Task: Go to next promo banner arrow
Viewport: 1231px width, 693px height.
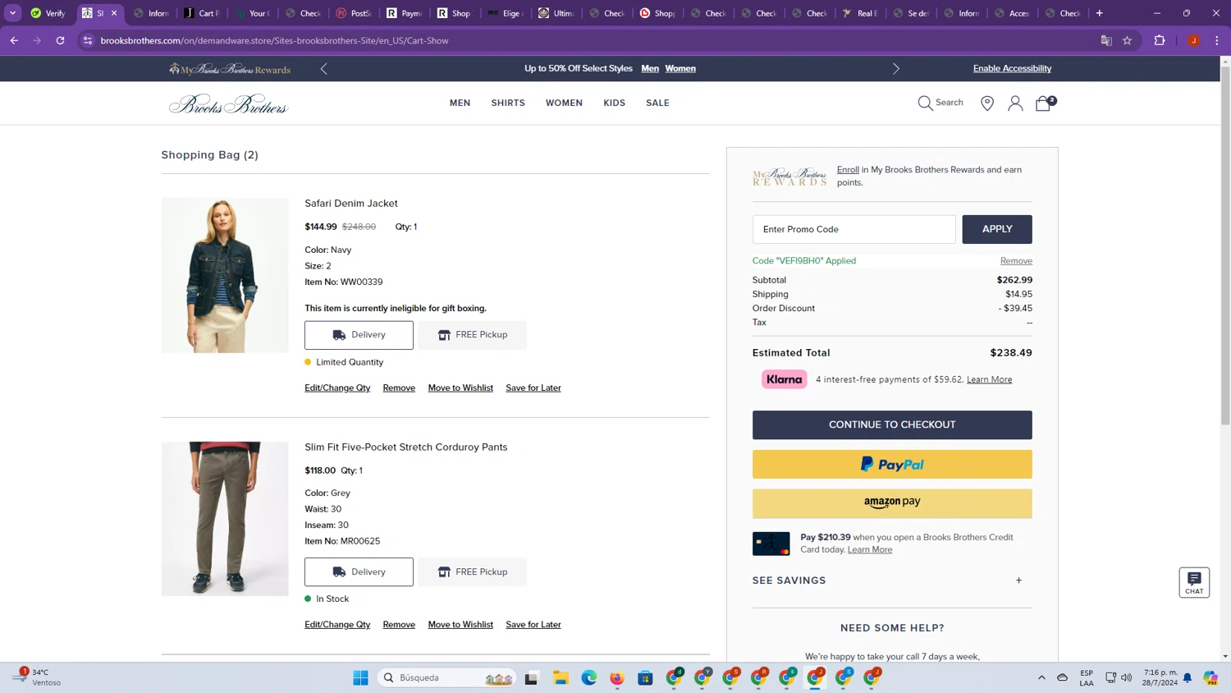Action: coord(896,69)
